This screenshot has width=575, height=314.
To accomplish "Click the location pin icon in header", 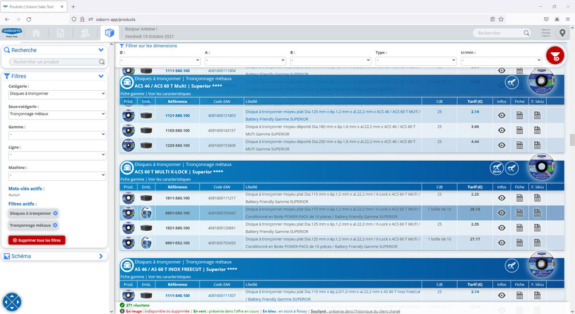I will coord(562,33).
